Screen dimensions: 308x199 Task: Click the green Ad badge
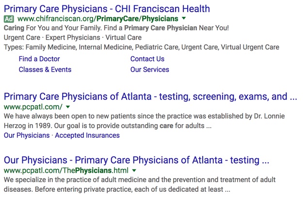pyautogui.click(x=9, y=19)
